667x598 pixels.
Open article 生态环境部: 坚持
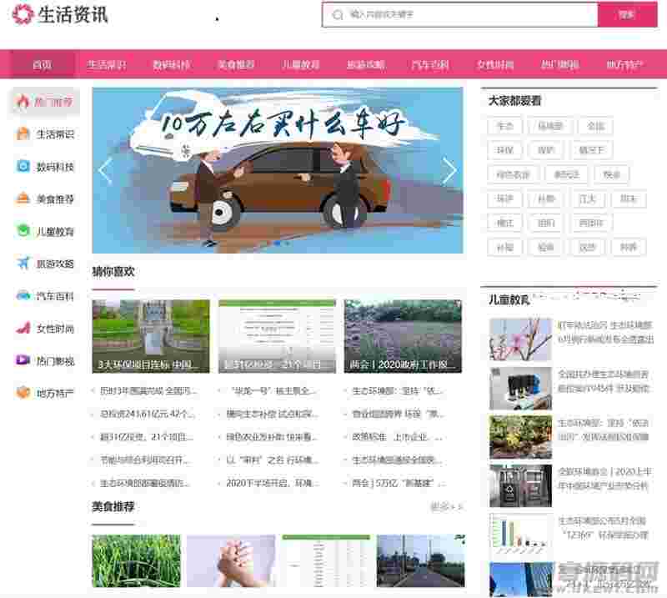coord(398,390)
